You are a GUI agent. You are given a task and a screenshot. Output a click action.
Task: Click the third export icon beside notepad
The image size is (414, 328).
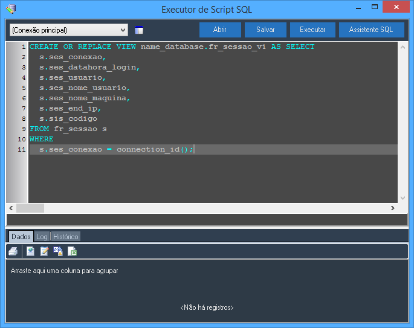click(x=58, y=251)
